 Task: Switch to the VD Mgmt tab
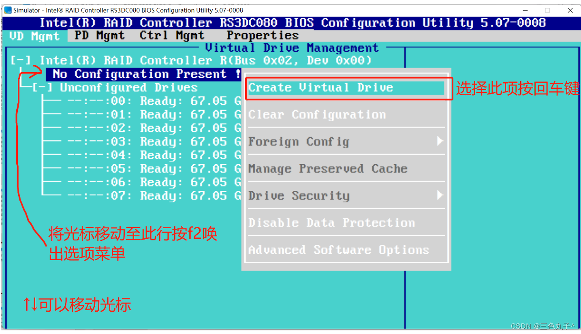(35, 36)
